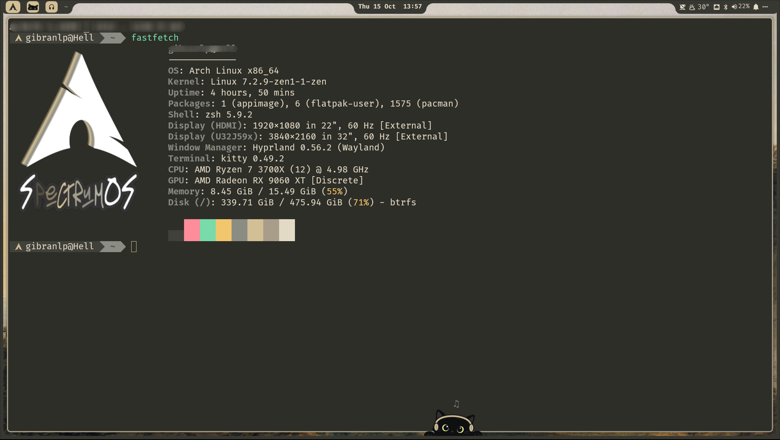
Task: Click the volume indicator showing 22%
Action: point(741,7)
